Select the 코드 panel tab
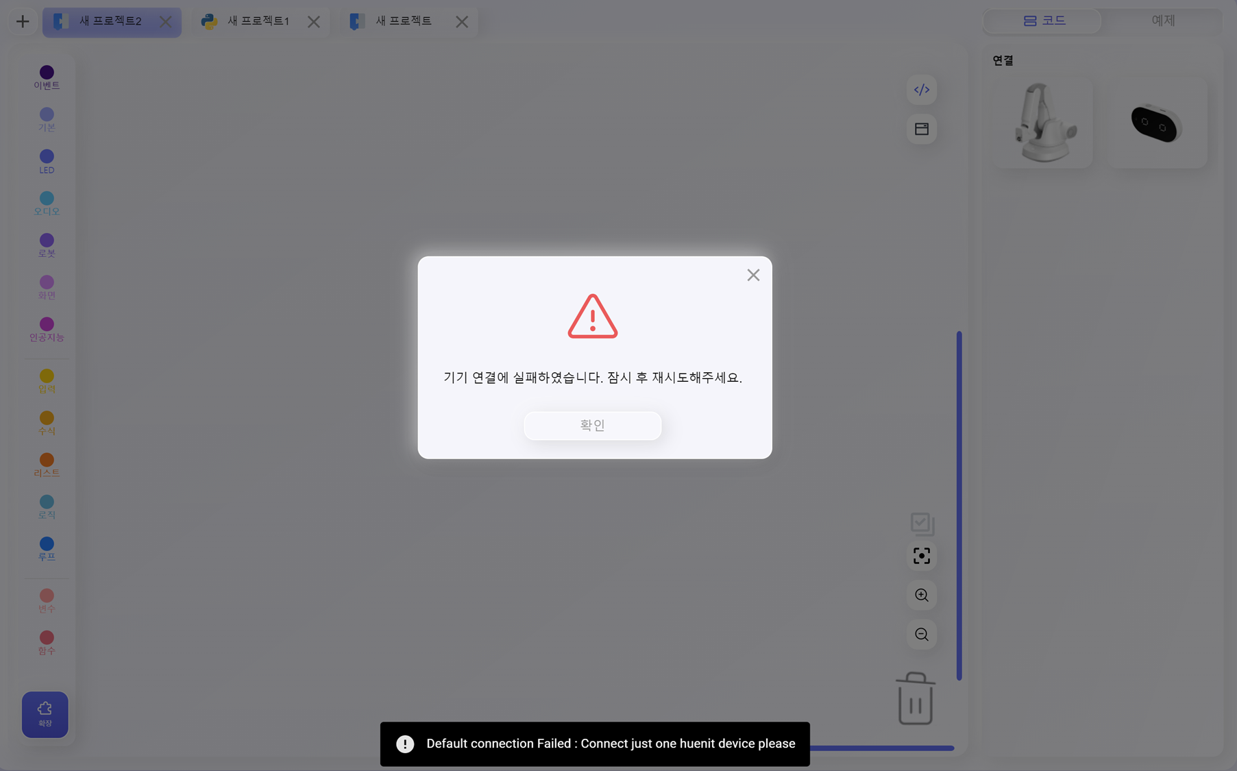Viewport: 1237px width, 771px height. tap(1043, 21)
